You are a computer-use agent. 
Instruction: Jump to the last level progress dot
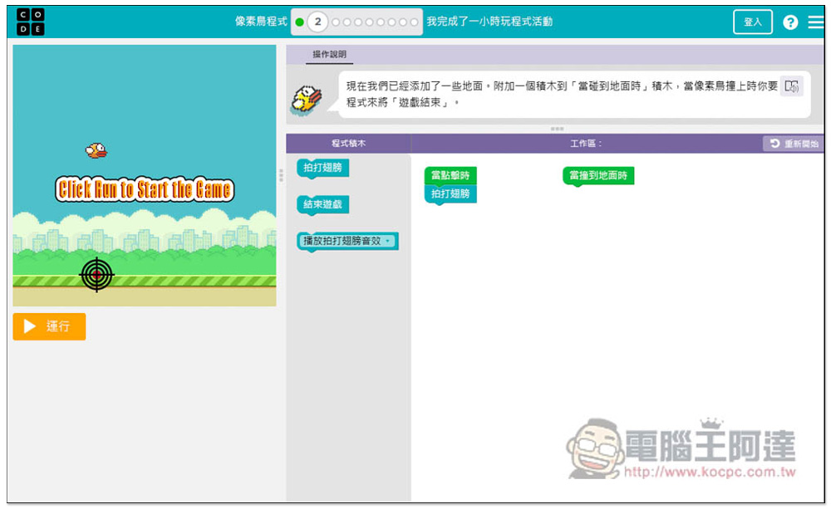pyautogui.click(x=414, y=22)
